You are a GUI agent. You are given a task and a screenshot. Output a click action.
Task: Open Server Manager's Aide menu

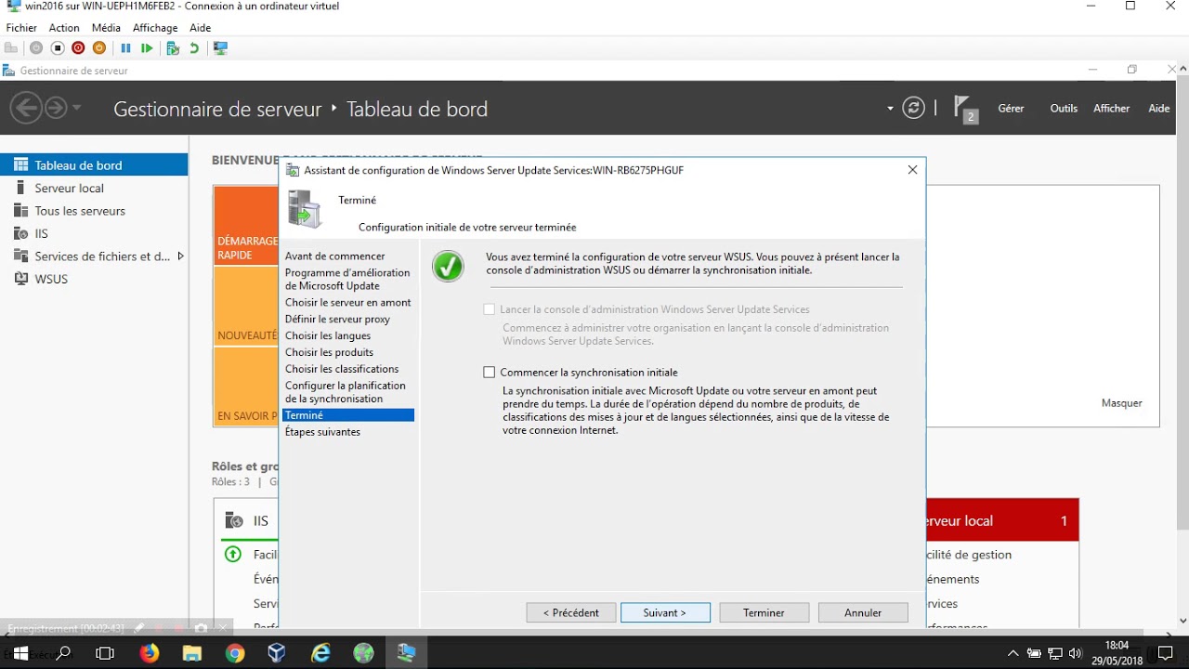tap(1159, 109)
